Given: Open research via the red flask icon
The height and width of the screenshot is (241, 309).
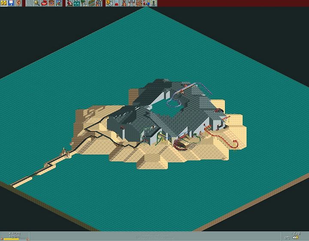Looking at the screenshot, I should coord(117,3).
